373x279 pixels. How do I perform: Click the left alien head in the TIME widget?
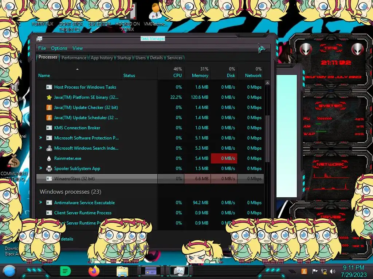pos(306,49)
